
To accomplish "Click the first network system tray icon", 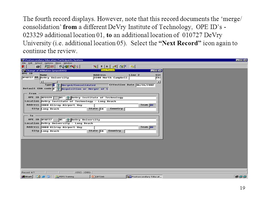I will point(237,177).
